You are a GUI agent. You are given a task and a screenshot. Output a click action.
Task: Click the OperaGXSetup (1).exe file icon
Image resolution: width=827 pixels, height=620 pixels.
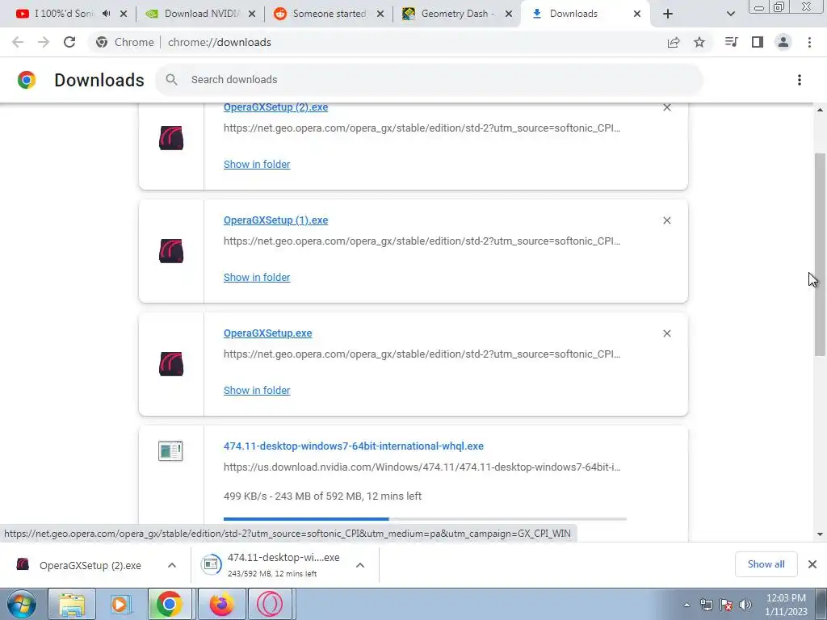coord(171,251)
